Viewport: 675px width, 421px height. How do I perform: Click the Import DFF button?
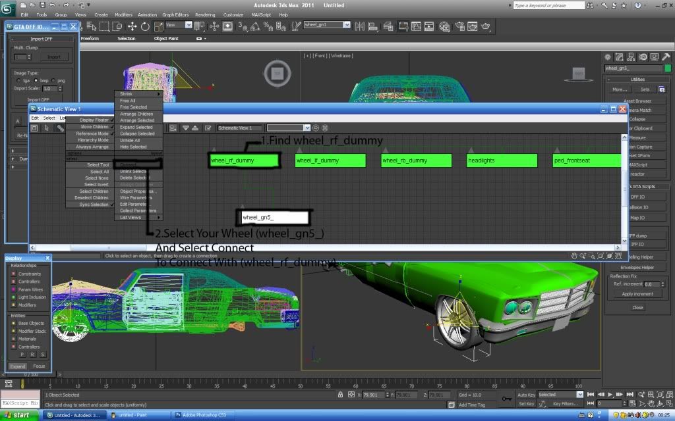[x=38, y=100]
